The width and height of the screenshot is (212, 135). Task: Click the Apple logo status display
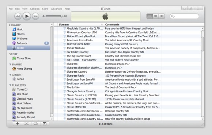[x=106, y=16]
